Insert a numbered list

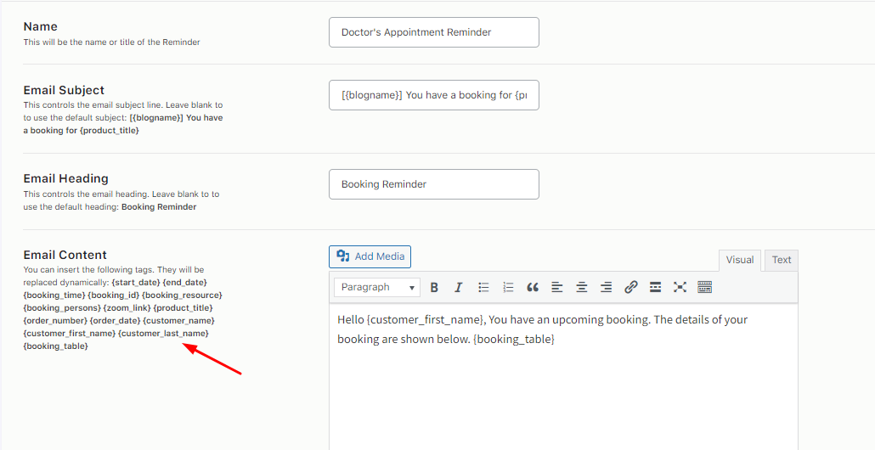tap(508, 287)
